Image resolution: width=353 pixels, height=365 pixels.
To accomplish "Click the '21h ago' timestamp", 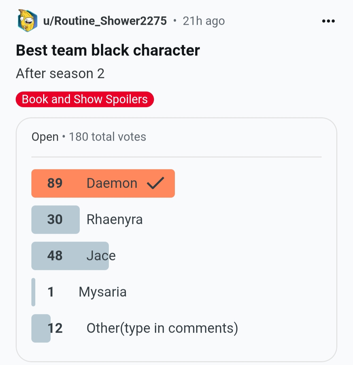I will pyautogui.click(x=204, y=21).
